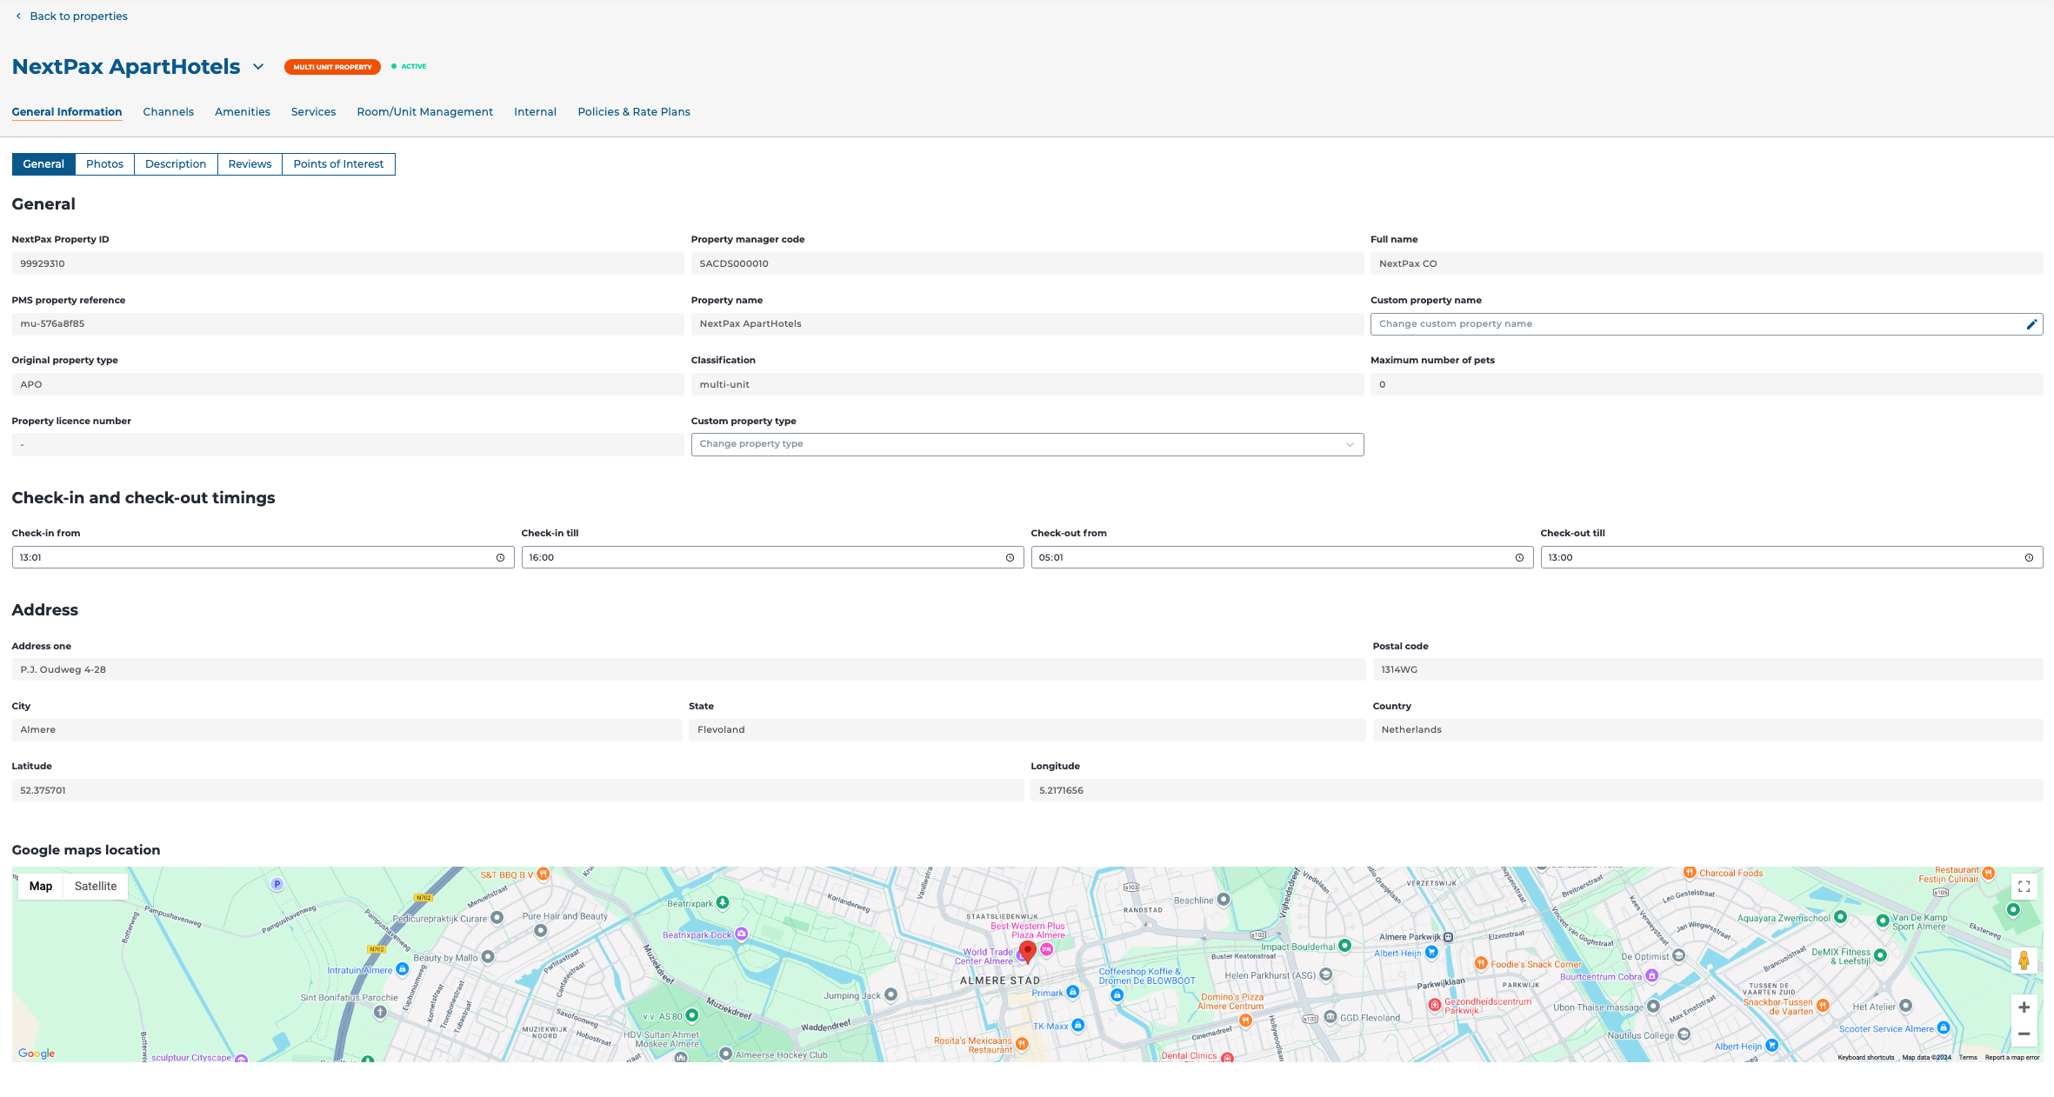Screen dimensions: 2054x1097
Task: Click the Google logo on the map
Action: click(37, 1054)
